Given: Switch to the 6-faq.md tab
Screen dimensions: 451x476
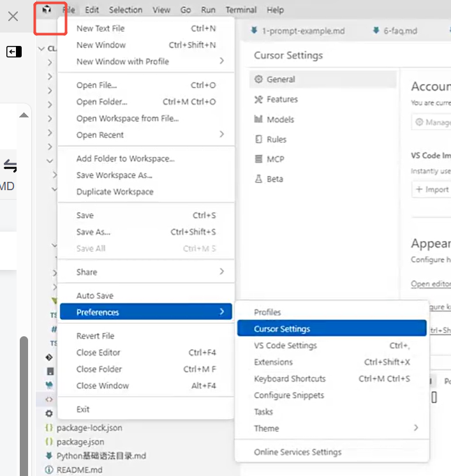Looking at the screenshot, I should click(396, 31).
